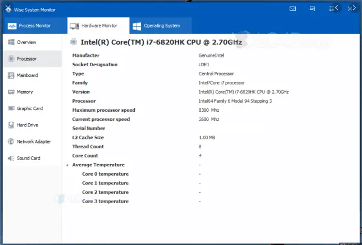Click the U3E1 socket value
Viewport: 362px width, 245px height.
204,65
